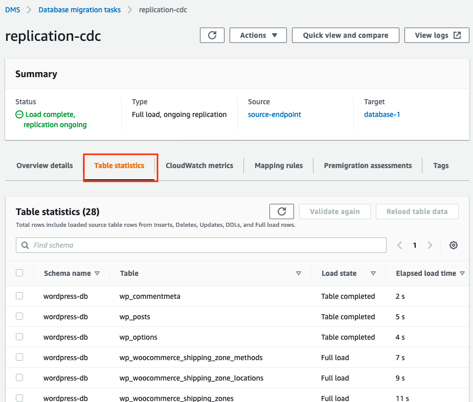Check wp_woocommerce_shipping_zone_locations row checkbox
The width and height of the screenshot is (473, 402).
(x=19, y=377)
